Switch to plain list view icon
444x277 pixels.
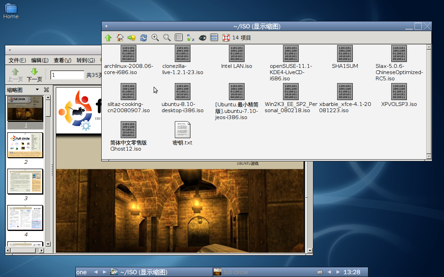pyautogui.click(x=179, y=38)
